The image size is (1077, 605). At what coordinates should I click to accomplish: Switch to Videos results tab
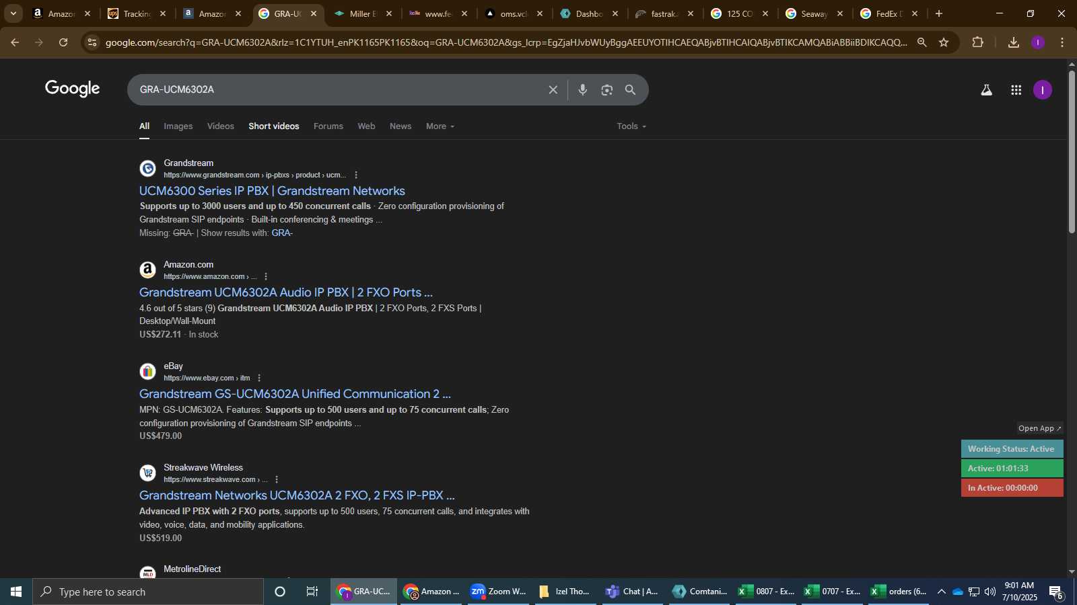point(221,126)
